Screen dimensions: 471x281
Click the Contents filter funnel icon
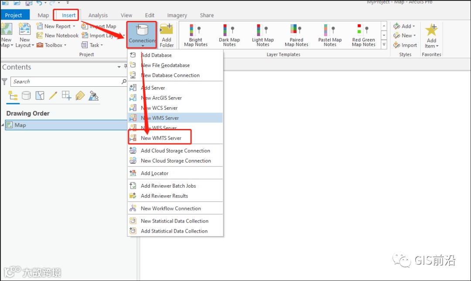click(x=4, y=81)
